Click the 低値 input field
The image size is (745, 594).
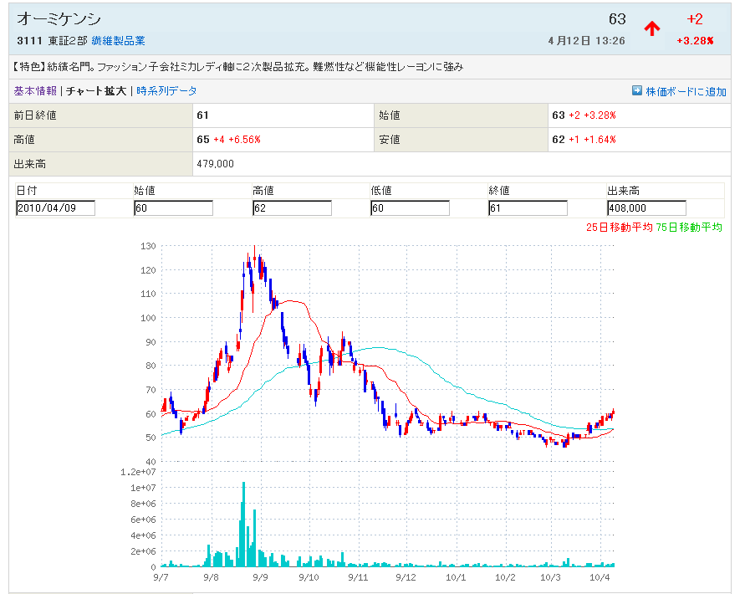(410, 208)
